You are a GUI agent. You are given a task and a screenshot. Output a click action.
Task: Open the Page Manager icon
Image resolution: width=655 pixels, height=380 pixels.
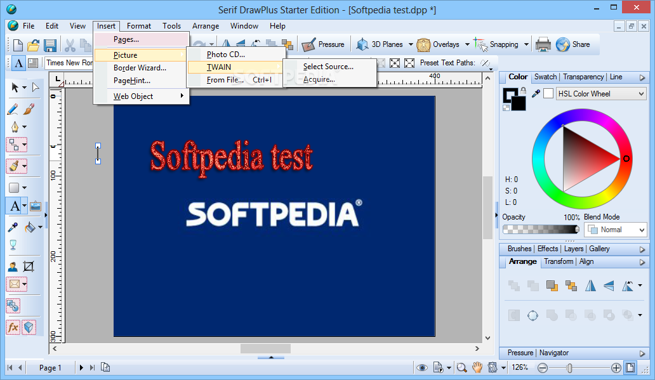tap(106, 367)
